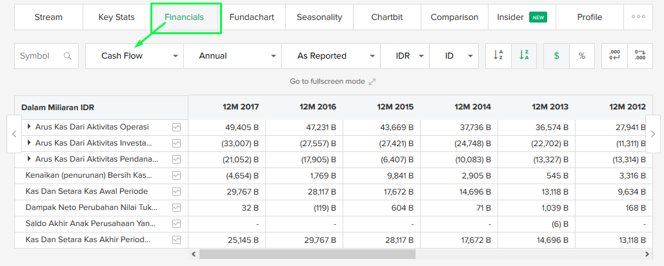Go to previous periods with left arrow
Screen dimensions: 664x266
pos(14,134)
